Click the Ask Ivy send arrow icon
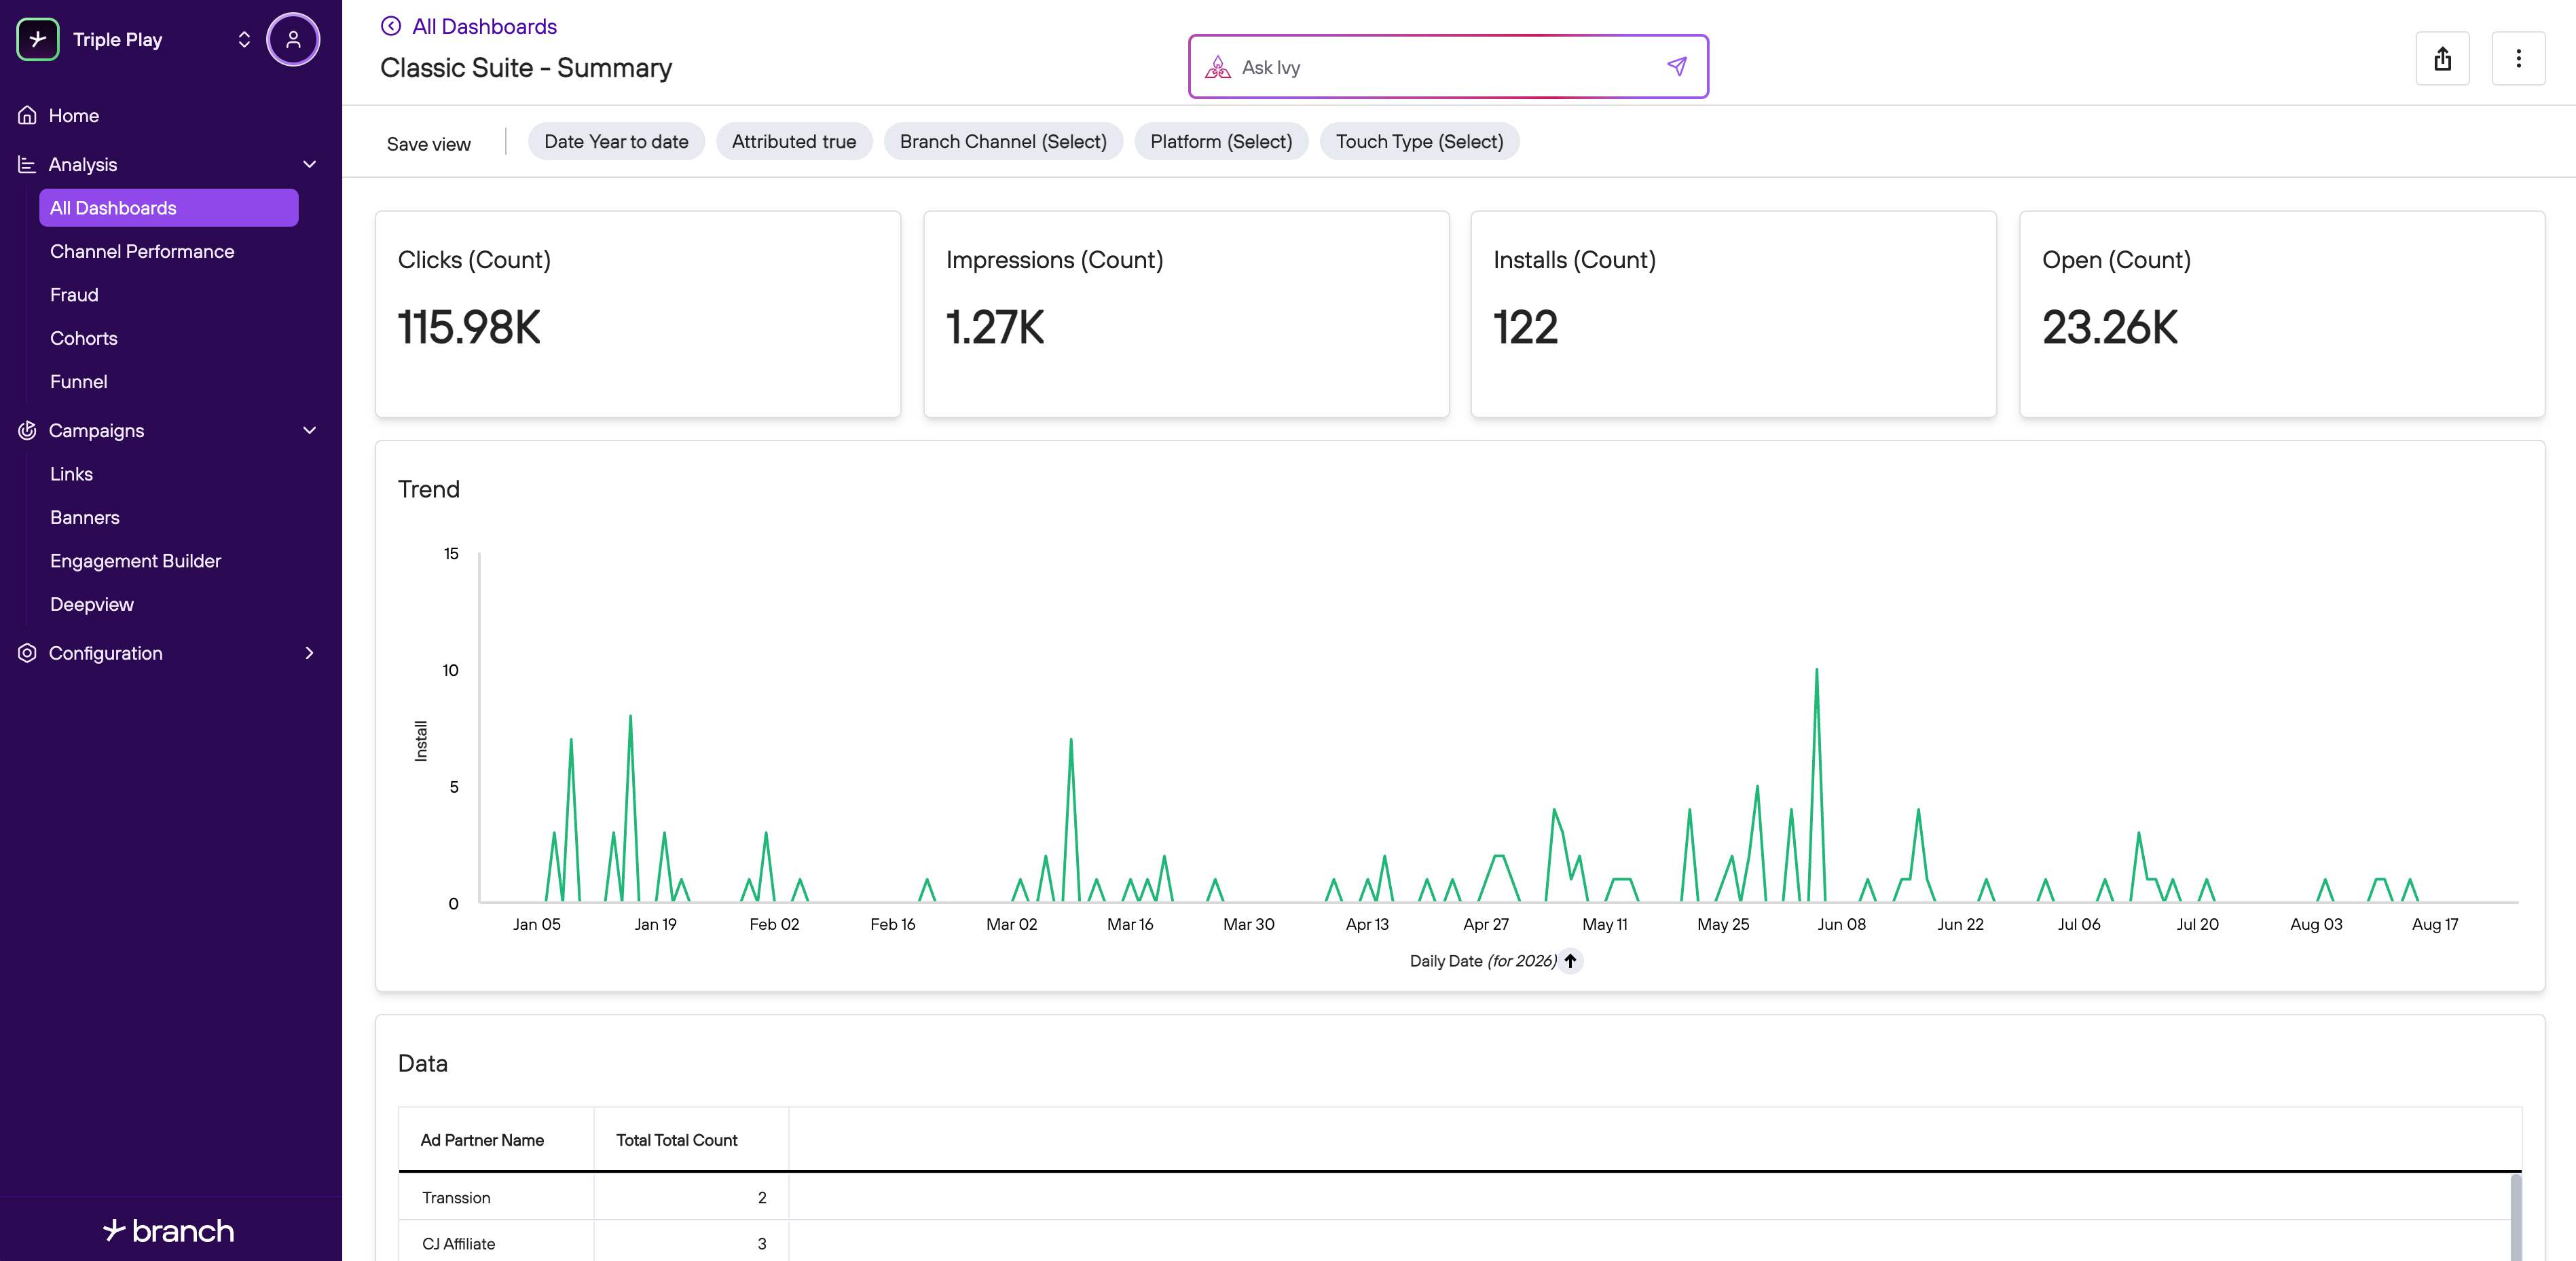The image size is (2576, 1261). point(1677,67)
